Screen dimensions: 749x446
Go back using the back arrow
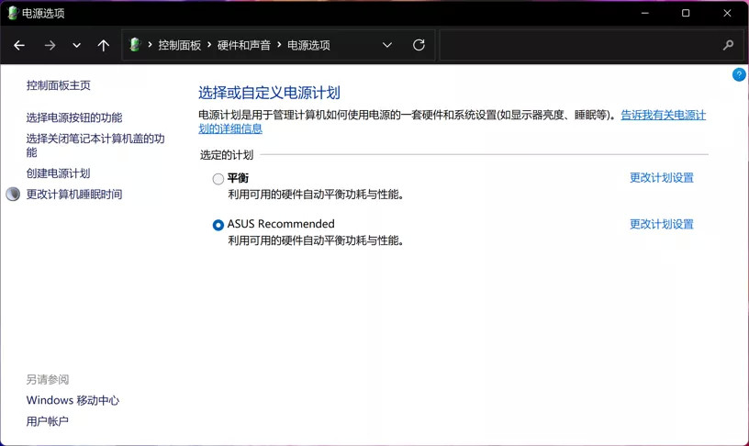[19, 45]
